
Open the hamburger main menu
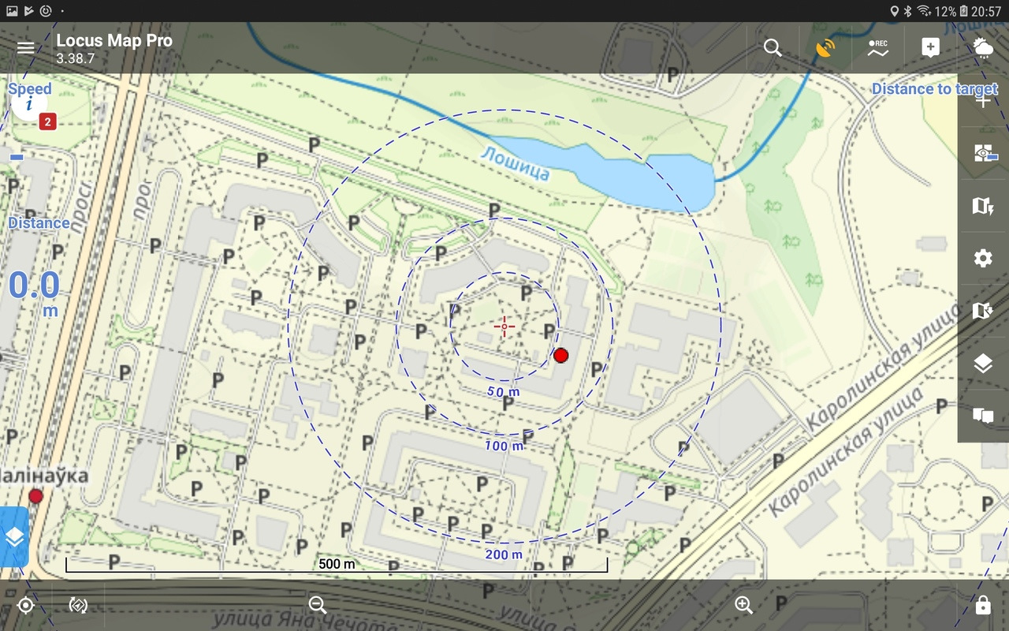tap(25, 48)
